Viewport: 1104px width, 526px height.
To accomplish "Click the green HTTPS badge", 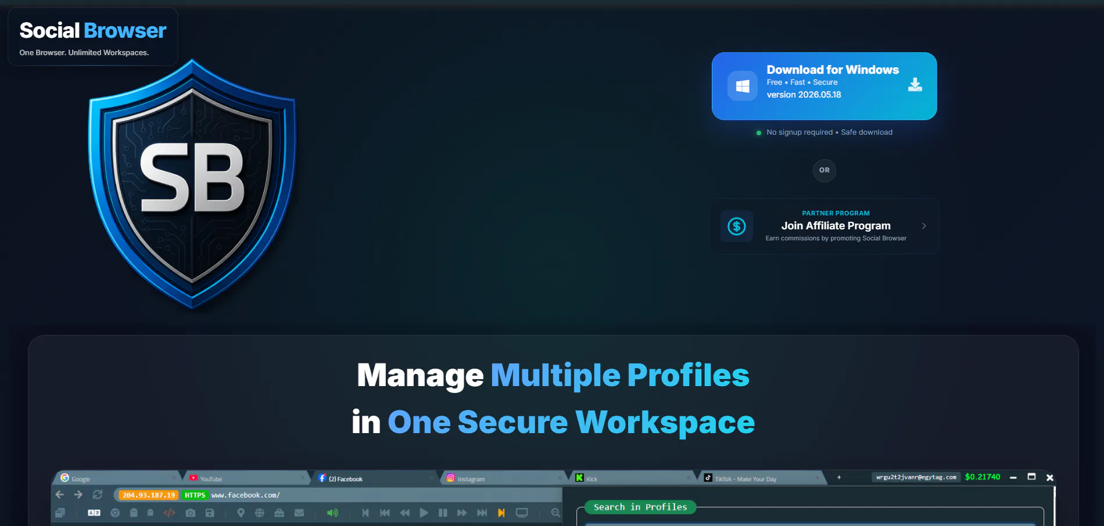I will (x=195, y=495).
